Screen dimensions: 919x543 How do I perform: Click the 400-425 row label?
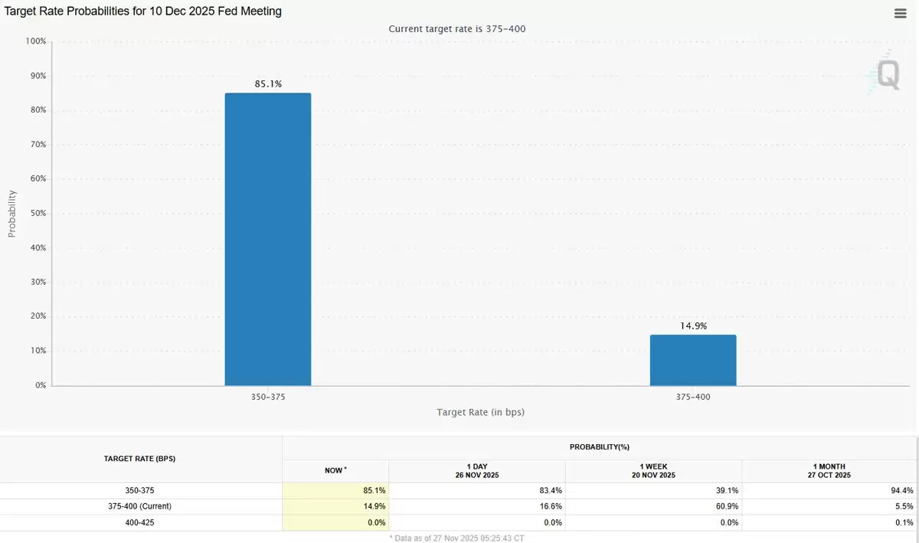click(x=139, y=522)
